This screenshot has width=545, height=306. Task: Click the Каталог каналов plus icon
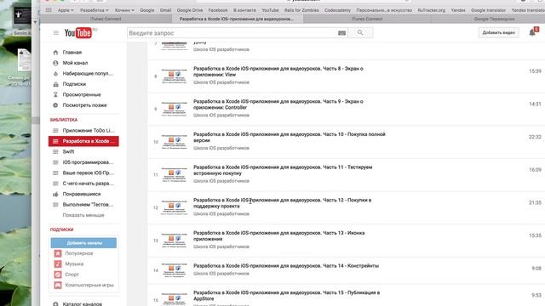(55, 304)
